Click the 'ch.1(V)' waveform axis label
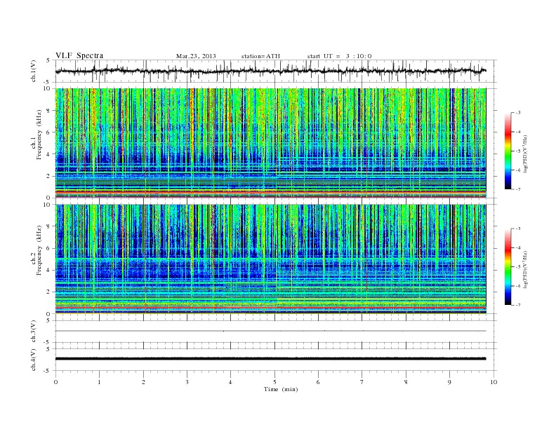 (x=33, y=71)
